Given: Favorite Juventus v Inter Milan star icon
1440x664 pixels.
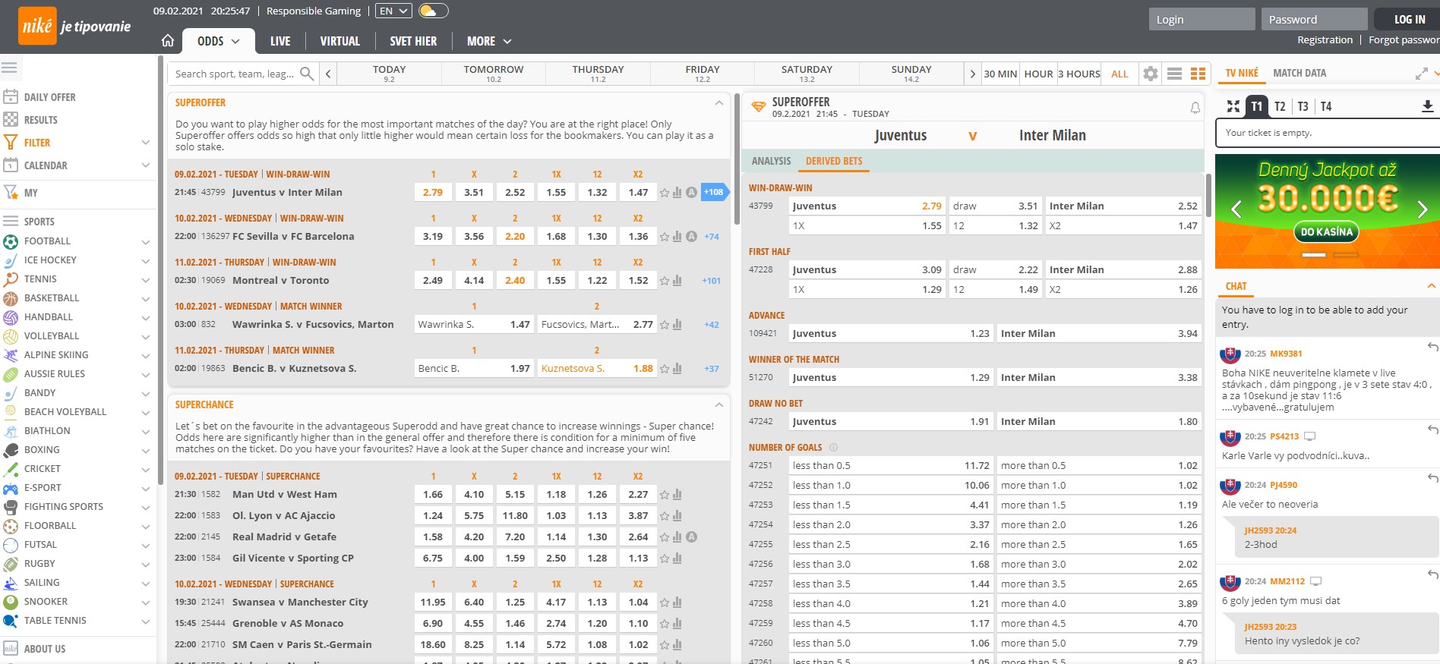Looking at the screenshot, I should pos(665,193).
